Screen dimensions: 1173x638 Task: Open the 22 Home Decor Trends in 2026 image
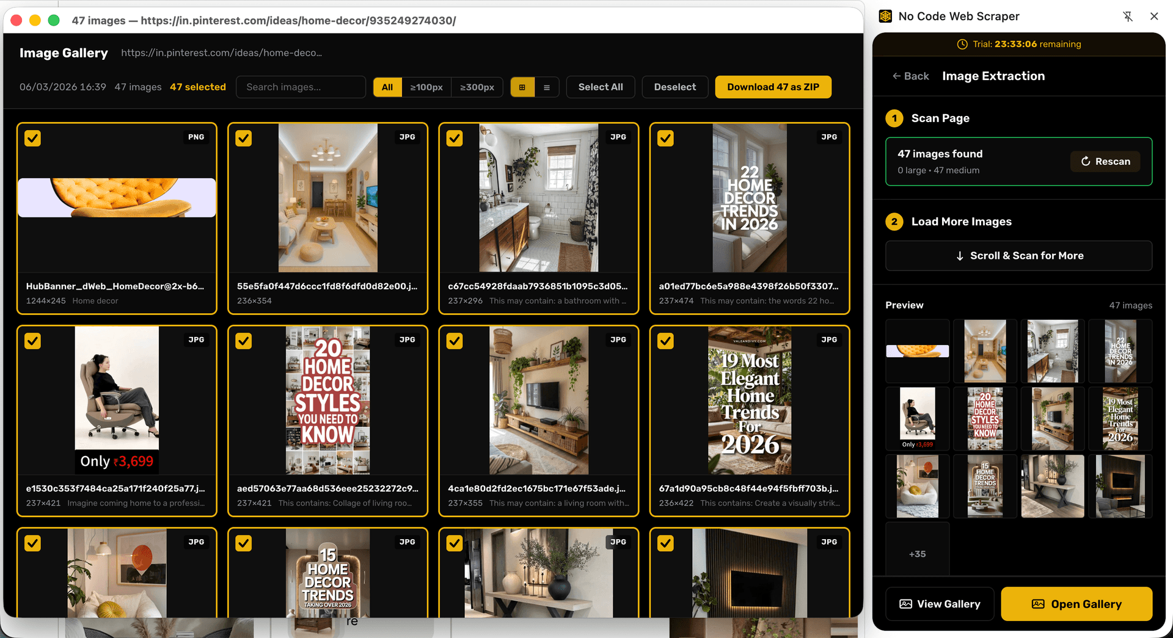(x=750, y=198)
